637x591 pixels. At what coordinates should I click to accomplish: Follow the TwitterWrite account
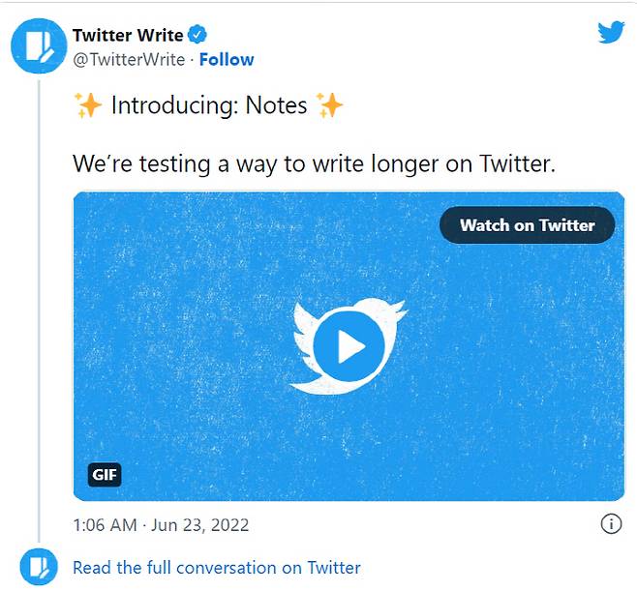tap(227, 59)
